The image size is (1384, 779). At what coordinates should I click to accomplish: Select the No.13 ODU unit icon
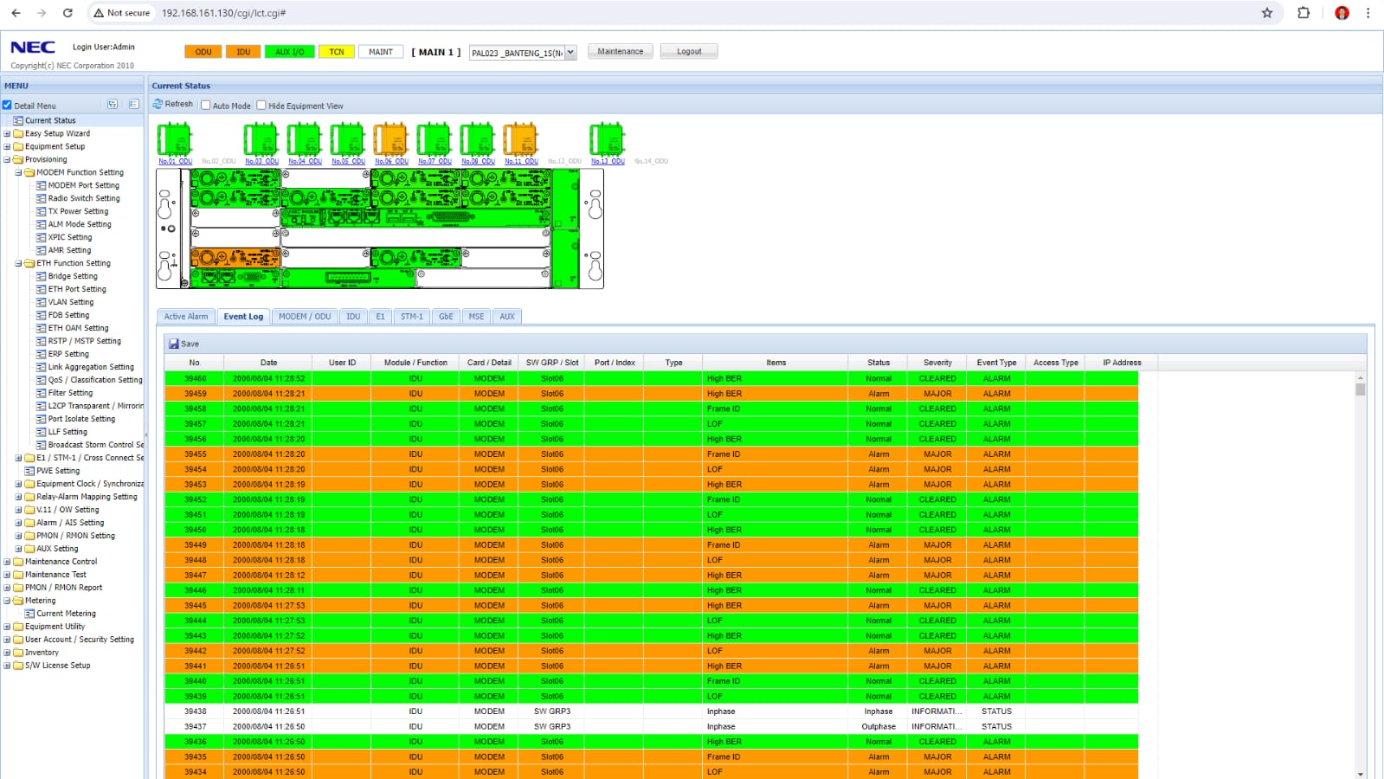click(607, 139)
